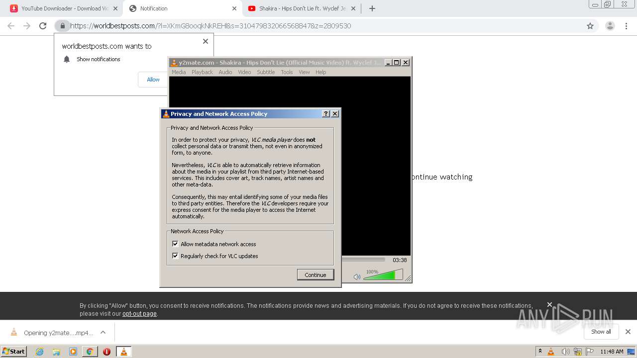Toggle Allow metadata network access checkbox
The height and width of the screenshot is (358, 637).
[x=175, y=244]
